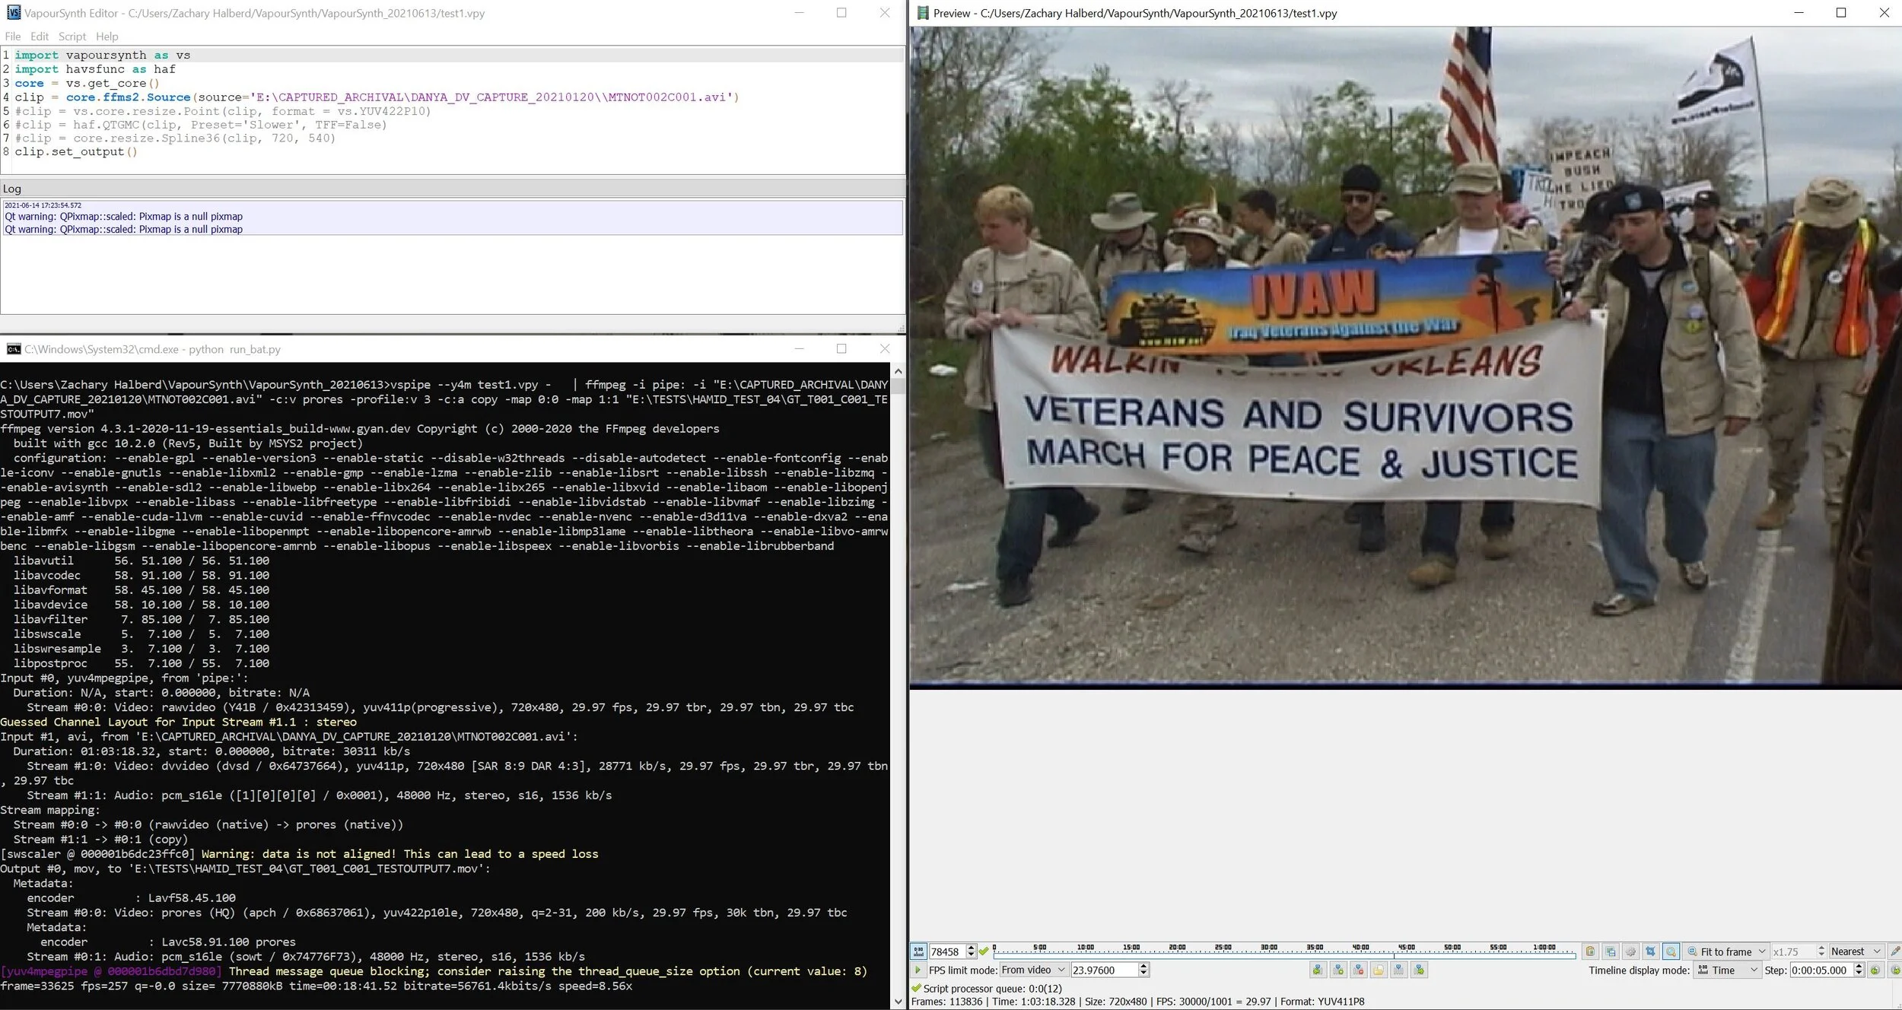Click the VapourSynth Editor title bar icon

(x=14, y=13)
